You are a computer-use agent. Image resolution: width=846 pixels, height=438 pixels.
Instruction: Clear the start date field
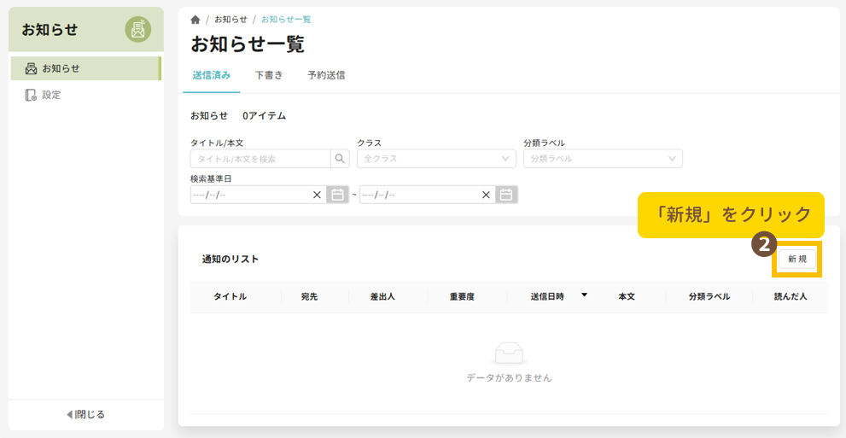pyautogui.click(x=317, y=195)
